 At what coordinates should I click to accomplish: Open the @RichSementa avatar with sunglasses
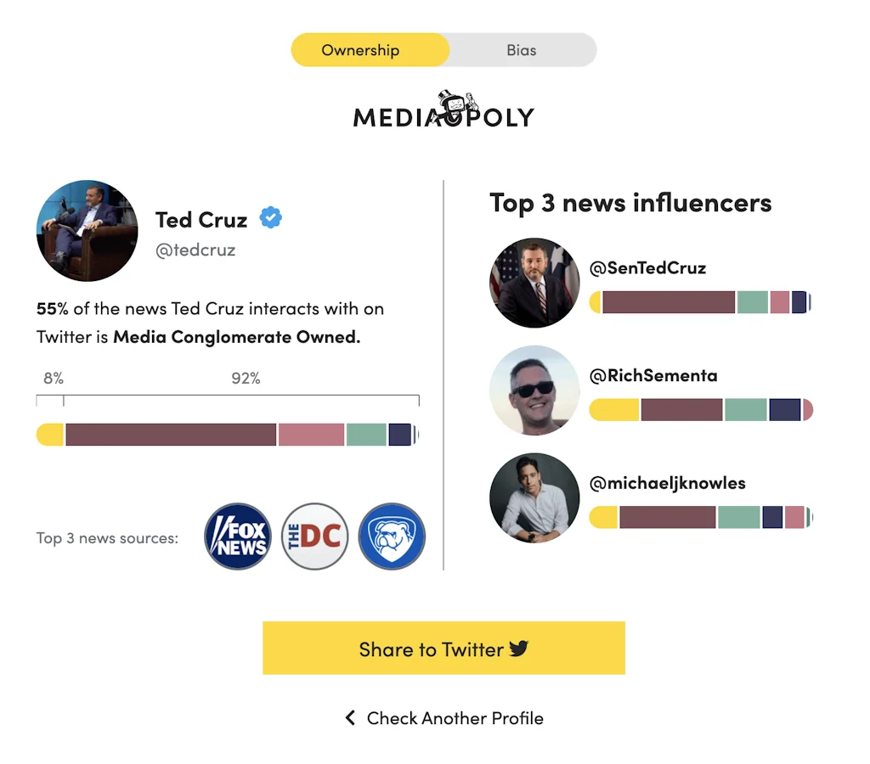point(534,390)
